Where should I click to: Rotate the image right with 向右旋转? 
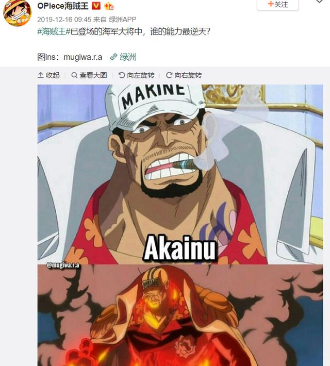pos(184,75)
